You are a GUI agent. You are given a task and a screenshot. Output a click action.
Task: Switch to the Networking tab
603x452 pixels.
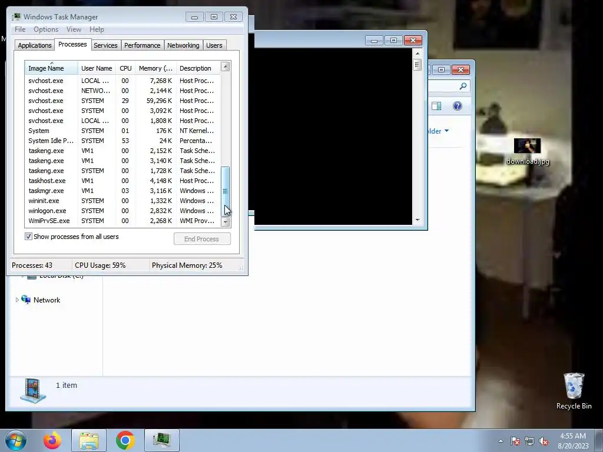[183, 45]
